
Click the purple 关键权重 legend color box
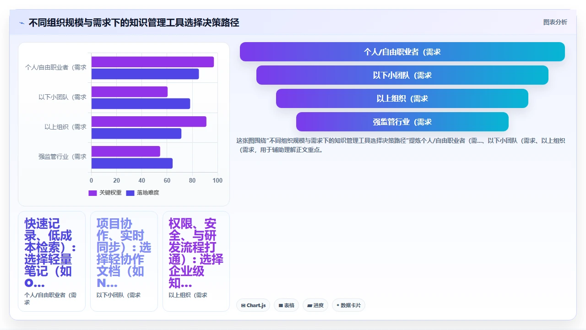click(x=92, y=193)
